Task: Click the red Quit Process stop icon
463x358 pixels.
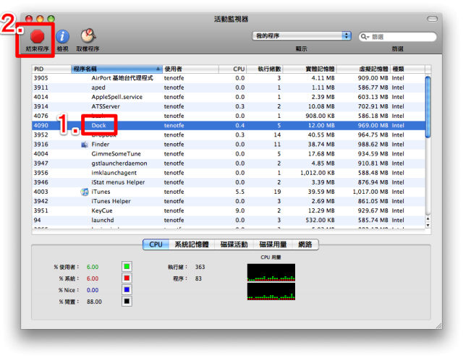Action: pyautogui.click(x=37, y=36)
